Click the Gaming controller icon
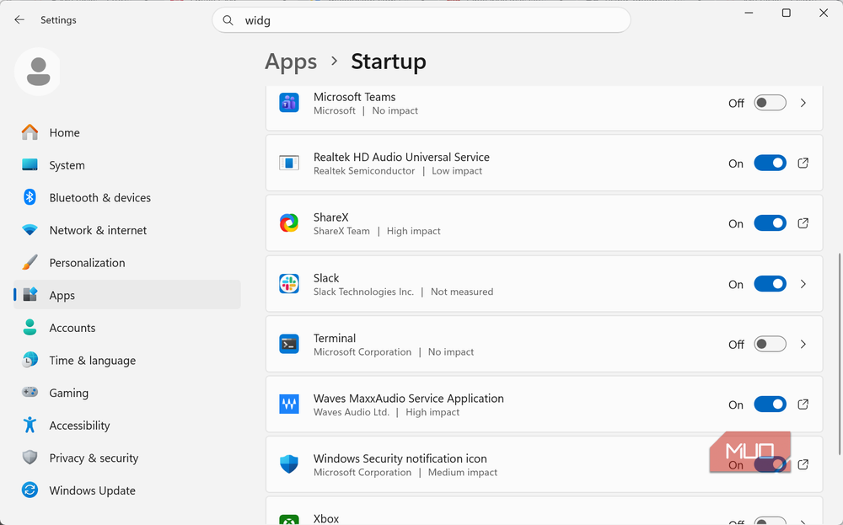Screen dimensions: 843x525 pos(30,392)
